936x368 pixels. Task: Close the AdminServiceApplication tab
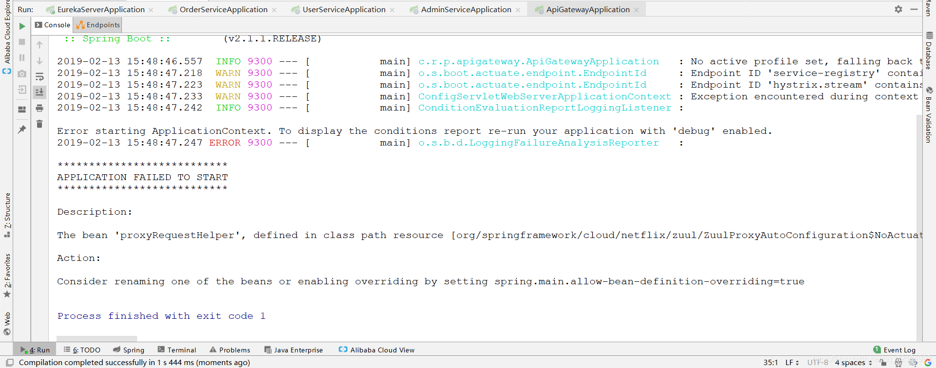tap(518, 10)
